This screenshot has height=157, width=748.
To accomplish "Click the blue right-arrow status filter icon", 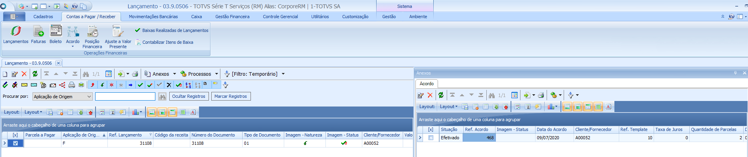I will click(131, 85).
